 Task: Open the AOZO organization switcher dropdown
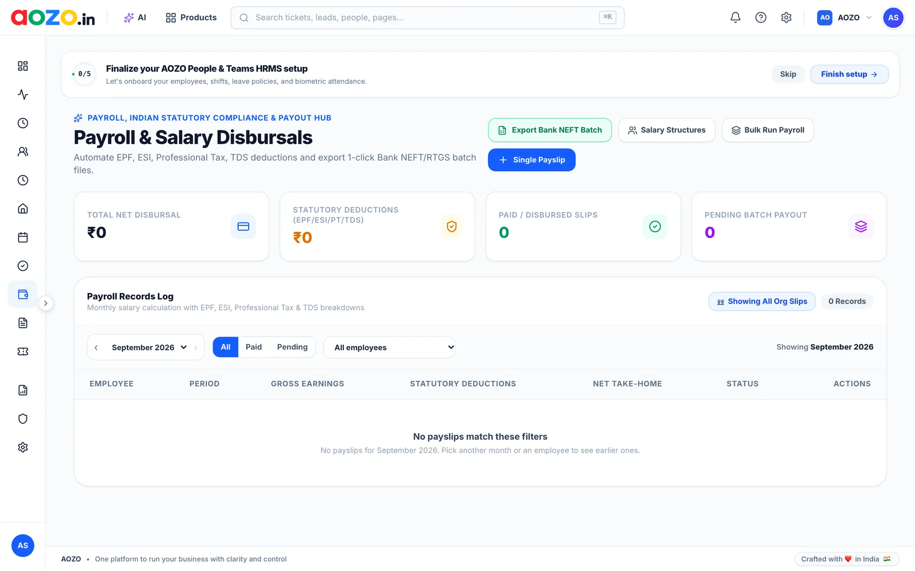(x=844, y=18)
